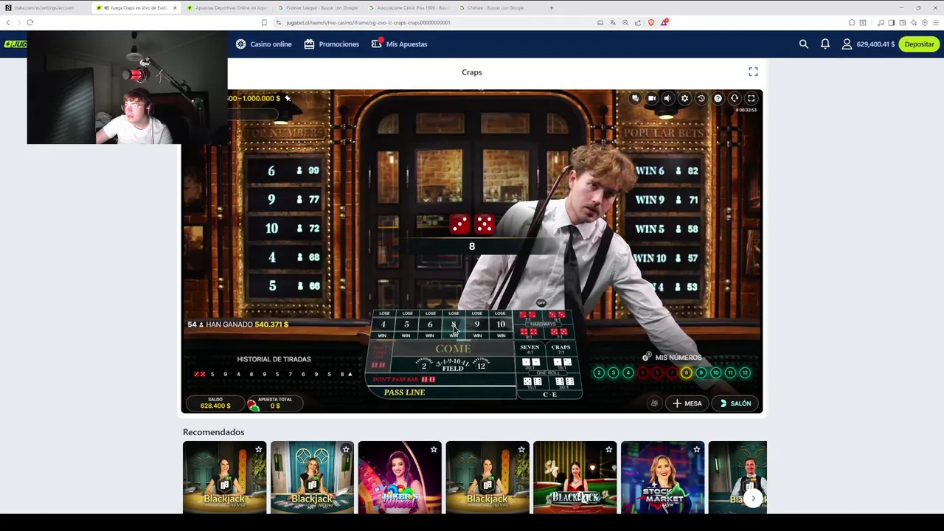This screenshot has height=531, width=944.
Task: Open Stock Market game thumbnail
Action: click(662, 476)
